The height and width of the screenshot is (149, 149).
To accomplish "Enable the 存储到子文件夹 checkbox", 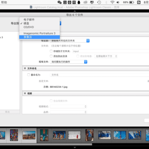I will [51, 51].
